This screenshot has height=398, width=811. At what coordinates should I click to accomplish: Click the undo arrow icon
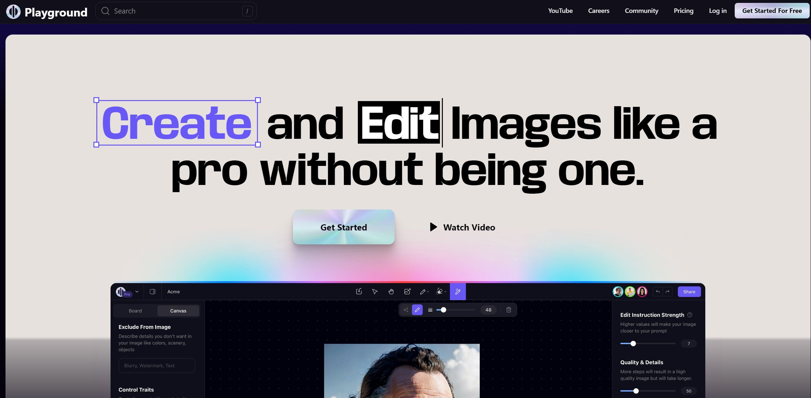[658, 292]
